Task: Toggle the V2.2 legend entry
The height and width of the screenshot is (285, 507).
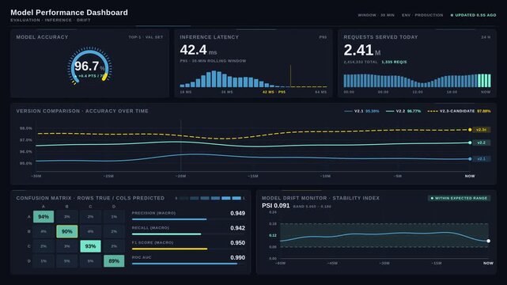Action: click(x=403, y=112)
